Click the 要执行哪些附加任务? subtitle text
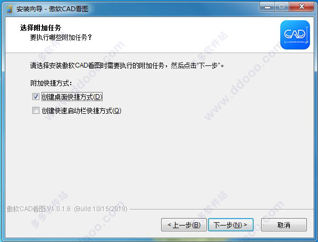This screenshot has height=242, width=318. tap(61, 37)
